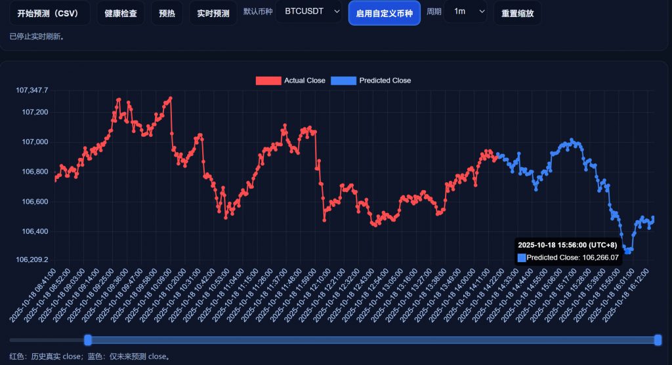Click the left handle of zoom range slider
672x365 pixels.
pyautogui.click(x=88, y=339)
